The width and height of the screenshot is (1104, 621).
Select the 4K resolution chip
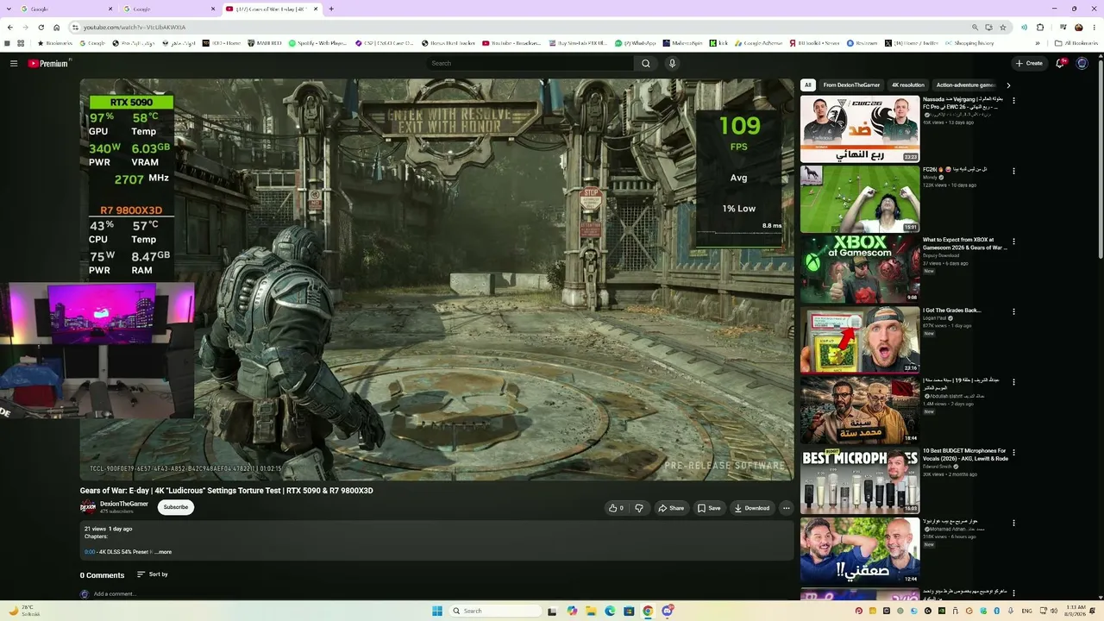pyautogui.click(x=908, y=85)
